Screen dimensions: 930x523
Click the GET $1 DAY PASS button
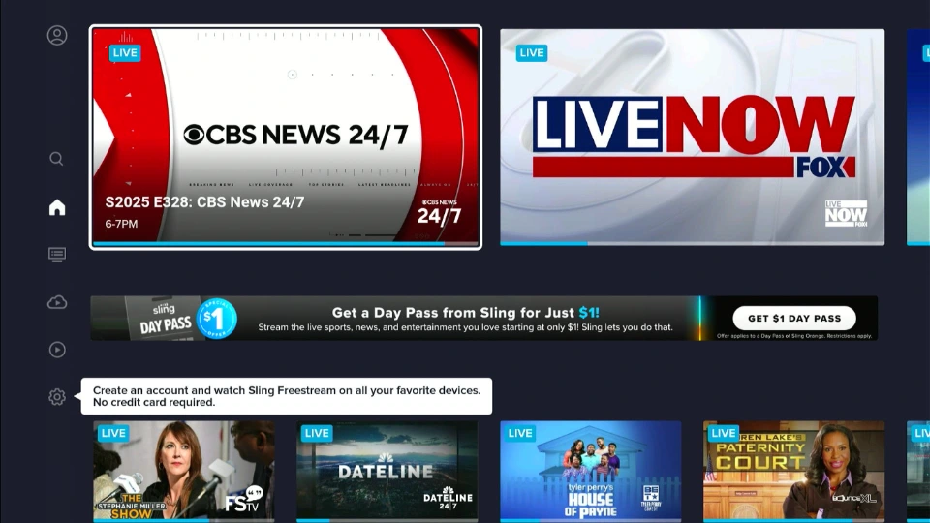[x=794, y=319]
